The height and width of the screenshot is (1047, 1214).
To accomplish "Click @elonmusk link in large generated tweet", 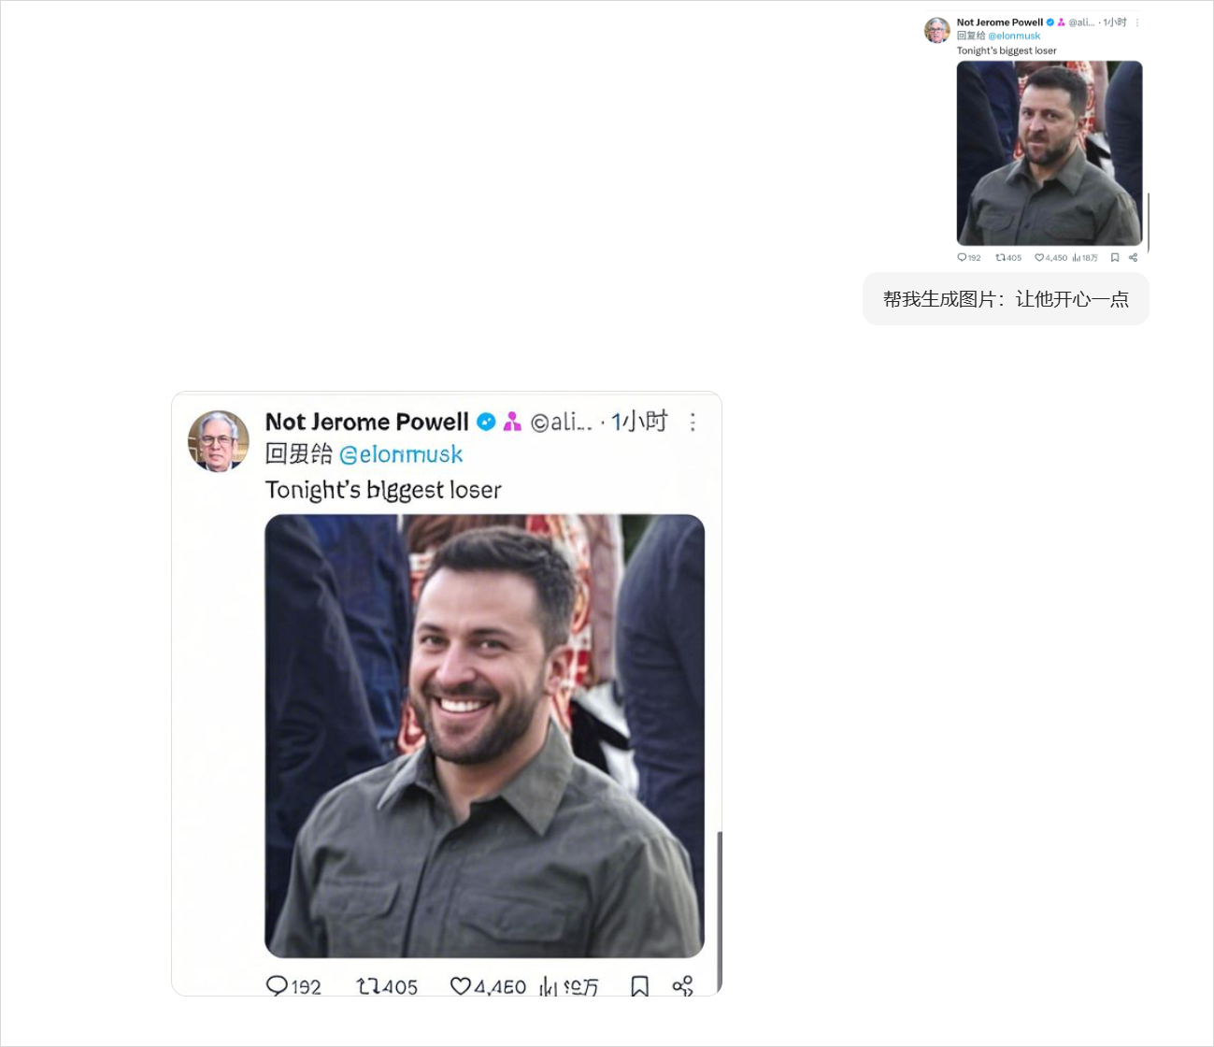I will (x=401, y=454).
